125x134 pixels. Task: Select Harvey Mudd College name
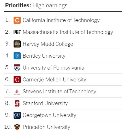point(48,44)
